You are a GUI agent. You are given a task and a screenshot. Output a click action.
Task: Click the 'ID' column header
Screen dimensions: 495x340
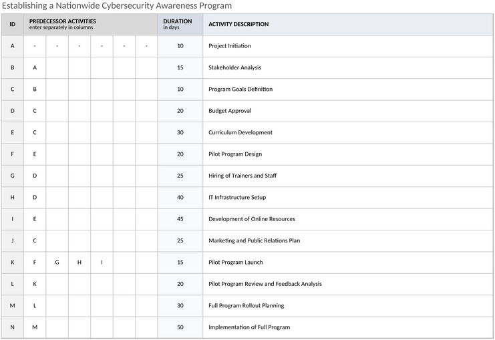(12, 24)
